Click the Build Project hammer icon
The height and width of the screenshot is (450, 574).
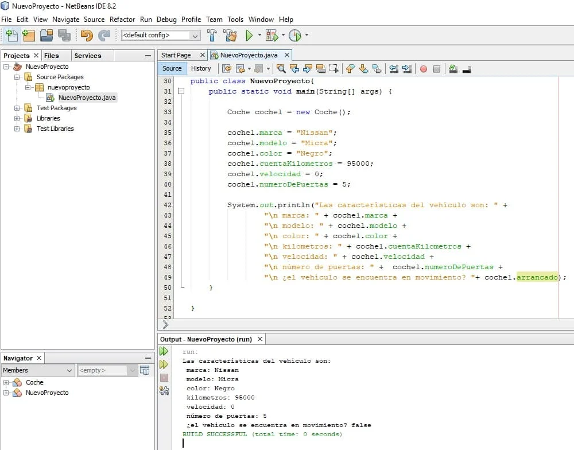pyautogui.click(x=212, y=36)
